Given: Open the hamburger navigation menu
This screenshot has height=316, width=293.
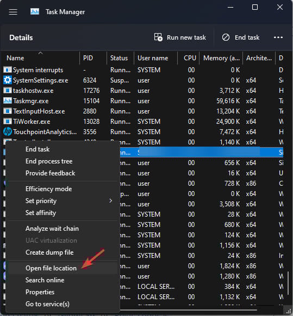Looking at the screenshot, I should click(13, 12).
